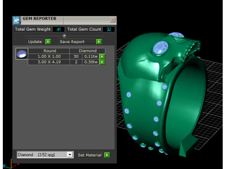Screen dimensions: 226x169
Task: Click the gem count cell showing 30
Action: click(76, 56)
